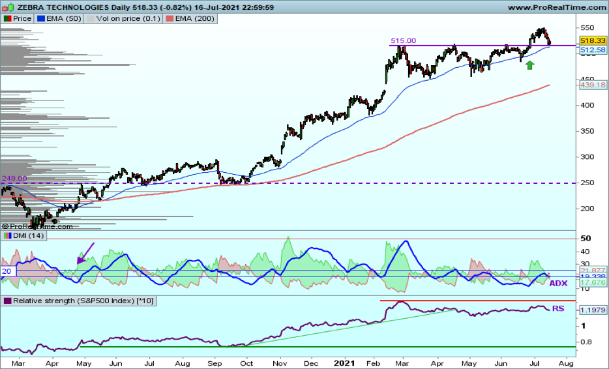This screenshot has width=609, height=369.
Task: Click the 0.8 label on RS scale
Action: pos(586,342)
